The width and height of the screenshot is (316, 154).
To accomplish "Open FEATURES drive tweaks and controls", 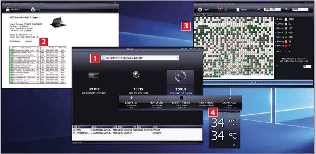I will [x=156, y=103].
